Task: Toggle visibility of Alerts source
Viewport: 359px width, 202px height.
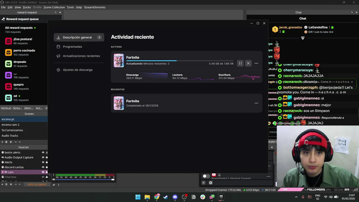Action: pyautogui.click(x=43, y=162)
